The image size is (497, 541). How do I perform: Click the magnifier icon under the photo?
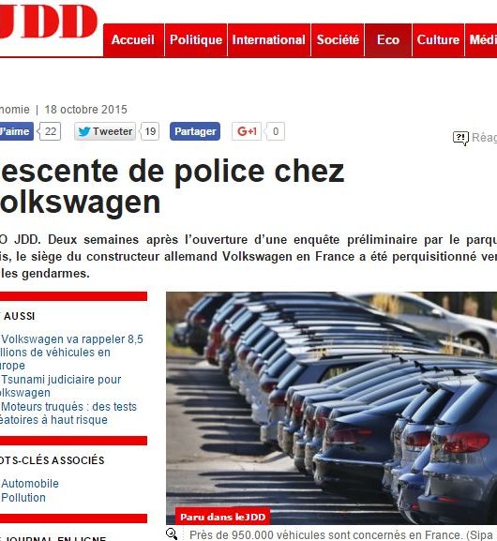click(172, 533)
